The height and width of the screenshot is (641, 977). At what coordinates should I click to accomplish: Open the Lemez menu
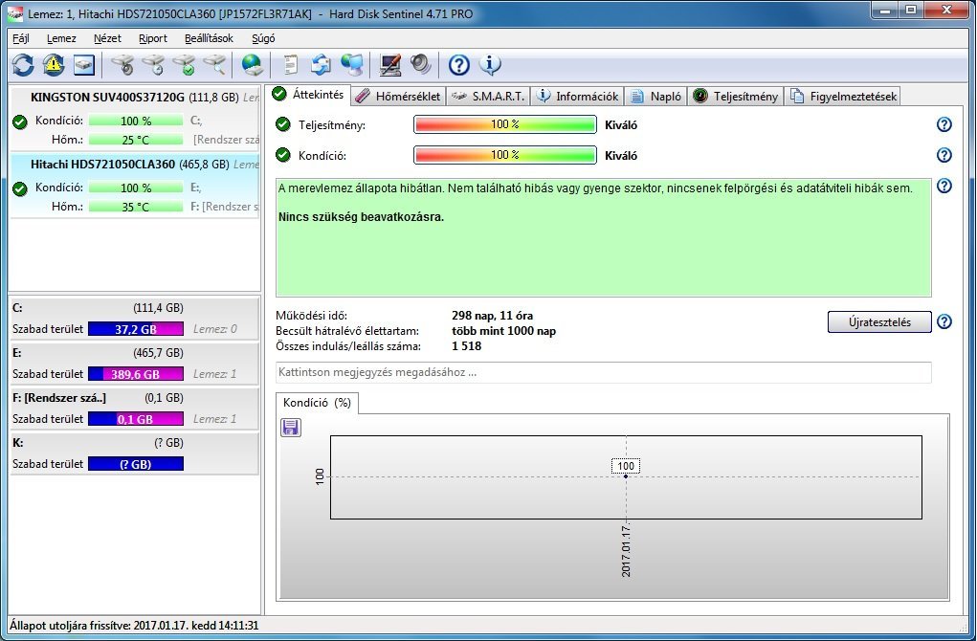pyautogui.click(x=61, y=38)
